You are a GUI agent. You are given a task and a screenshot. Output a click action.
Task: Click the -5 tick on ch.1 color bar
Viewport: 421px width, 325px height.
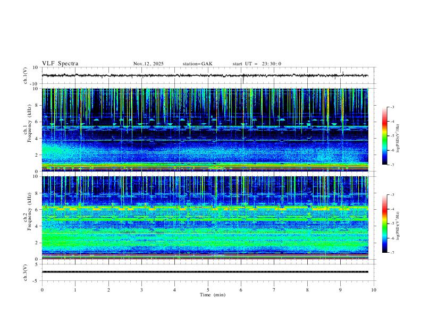click(x=392, y=136)
